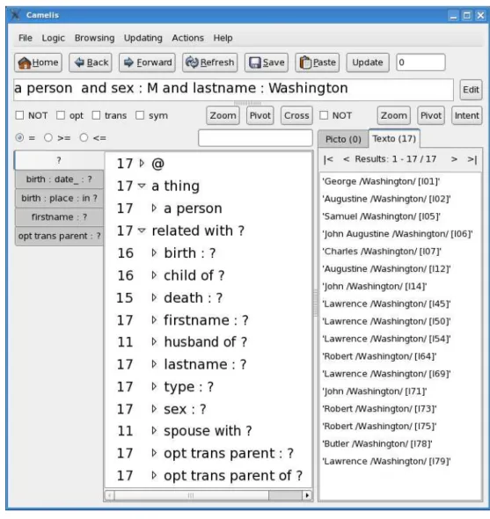
Task: Open the File menu
Action: pos(26,38)
